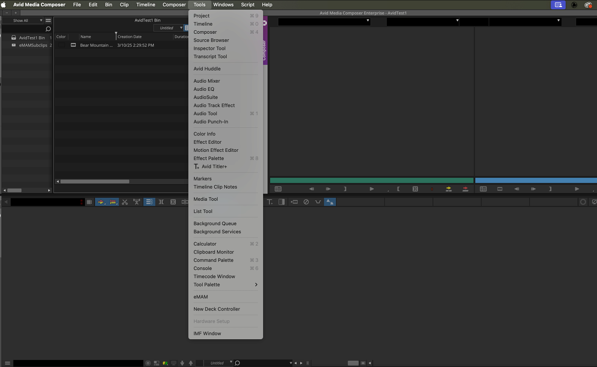Open the Fast Menu under source monitor
Image resolution: width=597 pixels, height=367 pixels.
pos(278,189)
